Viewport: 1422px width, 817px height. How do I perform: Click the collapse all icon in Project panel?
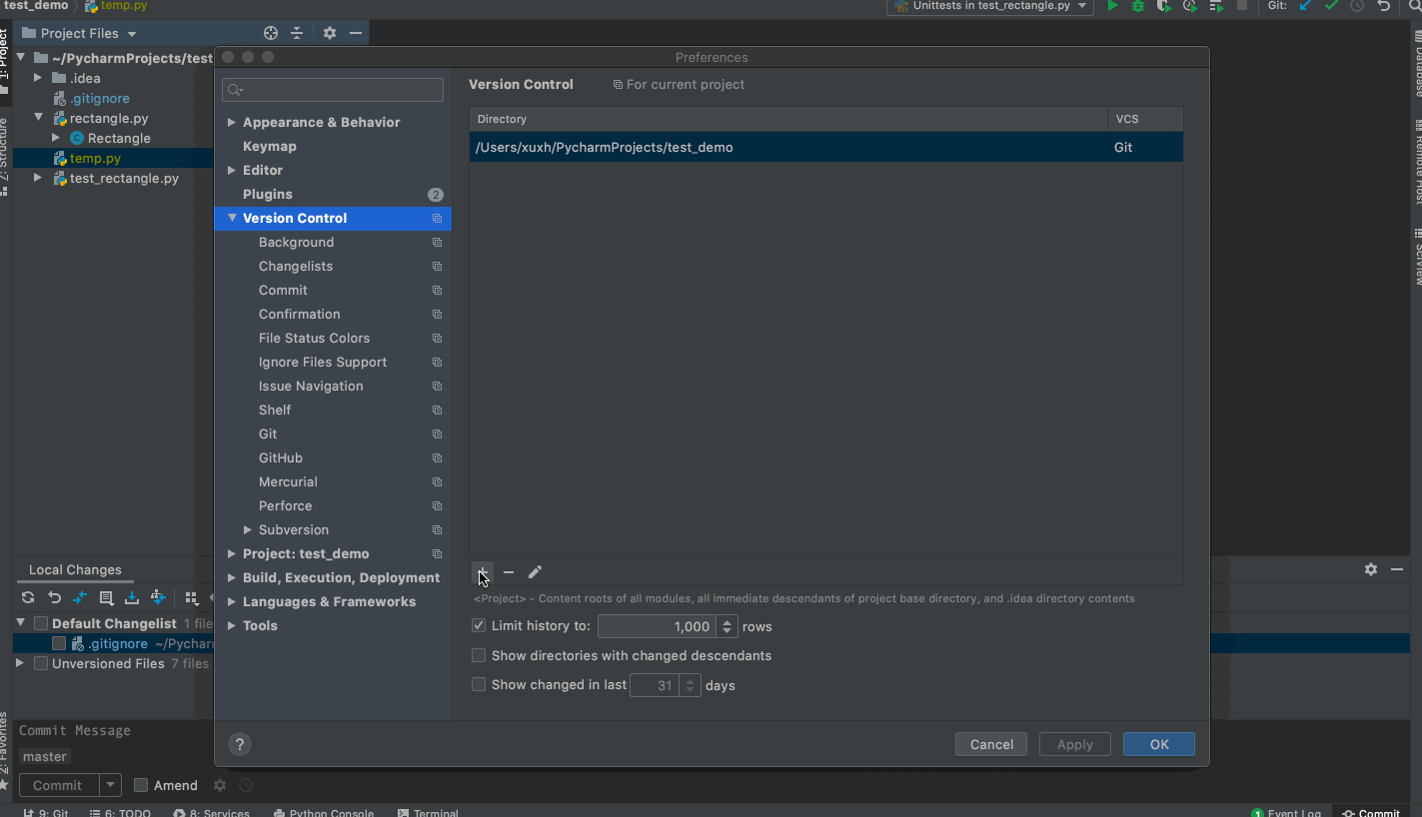(297, 33)
